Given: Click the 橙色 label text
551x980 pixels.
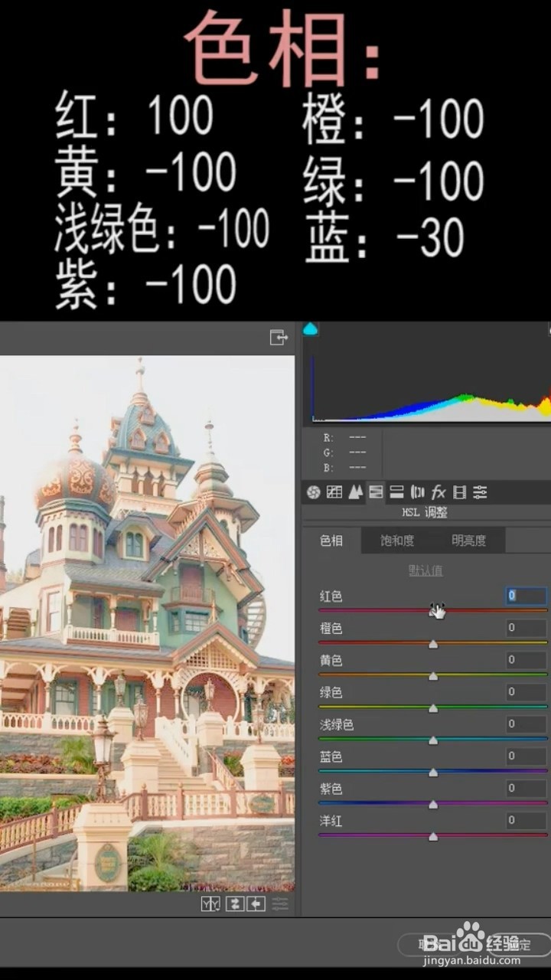Looking at the screenshot, I should click(331, 629).
